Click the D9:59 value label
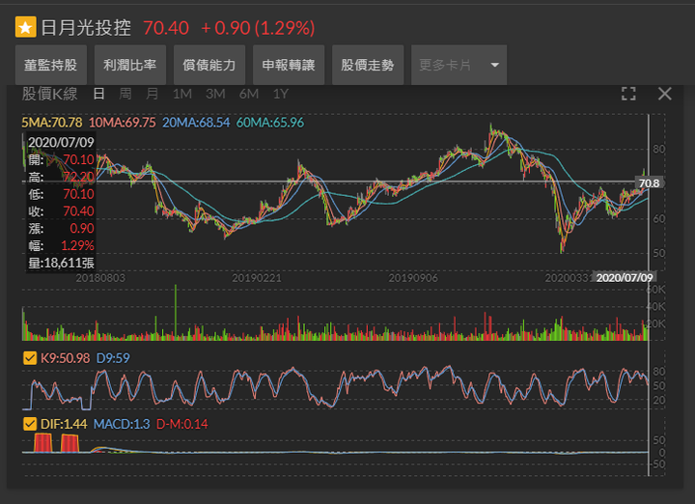Viewport: 695px width, 504px height. pos(113,358)
